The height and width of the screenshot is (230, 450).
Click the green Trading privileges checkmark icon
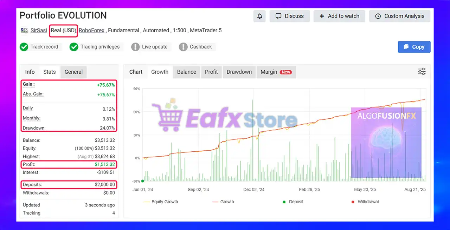(74, 47)
